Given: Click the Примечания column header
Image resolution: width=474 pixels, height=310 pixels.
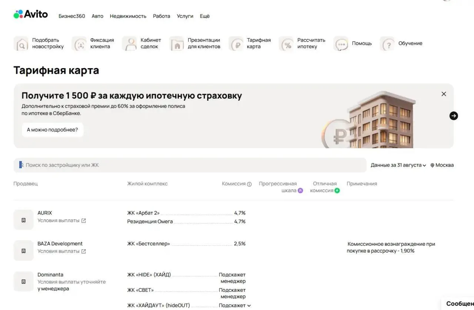Looking at the screenshot, I should [362, 184].
